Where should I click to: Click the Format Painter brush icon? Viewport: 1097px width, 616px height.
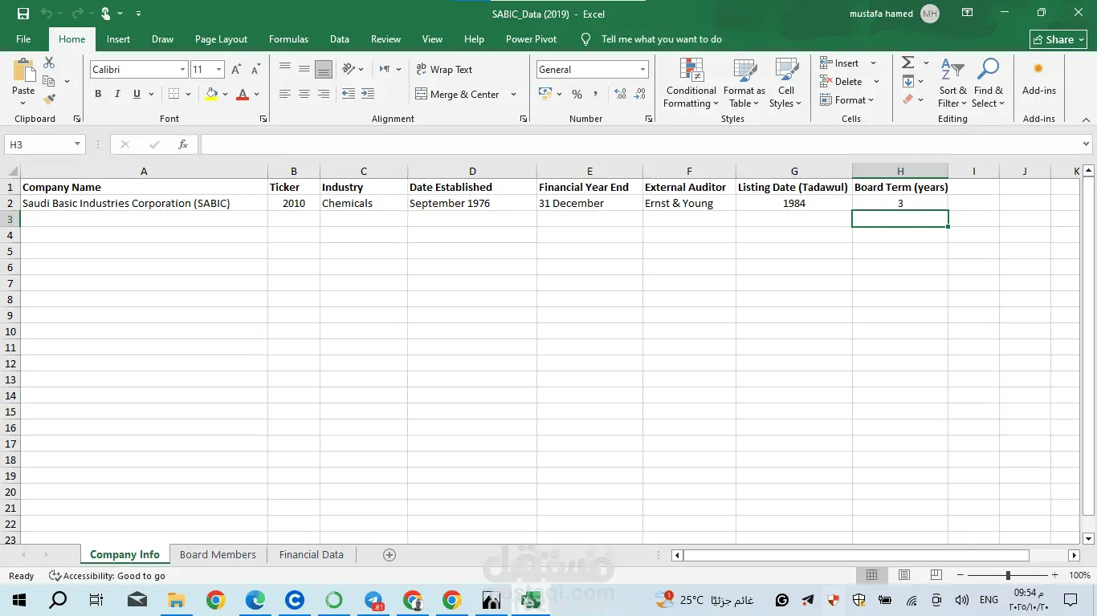(49, 99)
